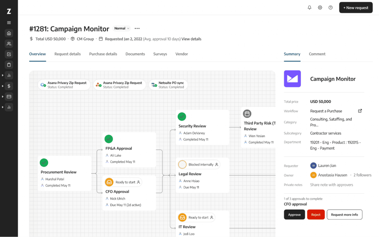Go to Home via sidebar icon
The height and width of the screenshot is (237, 379).
pyautogui.click(x=9, y=33)
